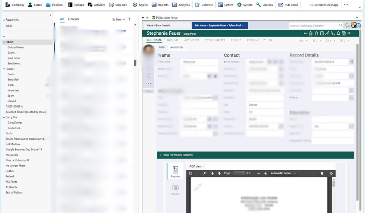
Task: Click the PDF bookmark icon
Action: point(322,173)
